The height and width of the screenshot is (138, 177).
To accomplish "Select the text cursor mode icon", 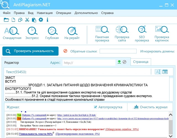I will (x=158, y=72).
